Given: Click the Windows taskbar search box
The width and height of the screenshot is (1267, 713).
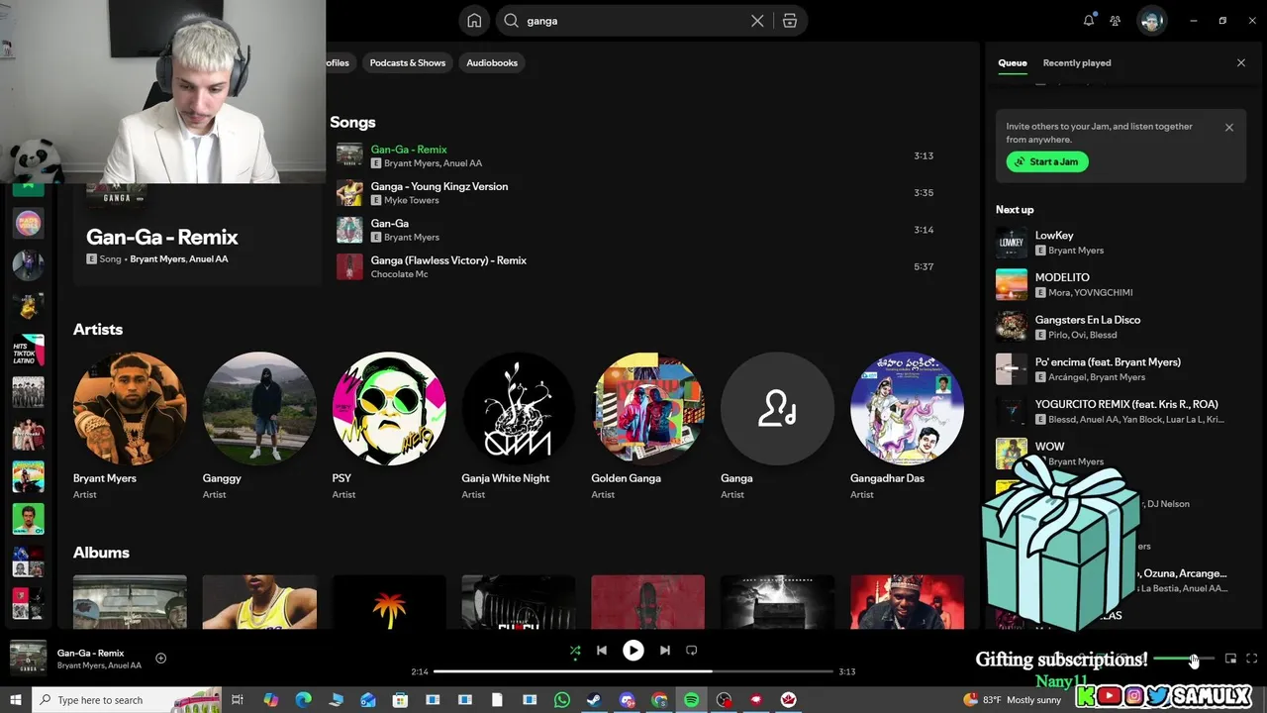Looking at the screenshot, I should pyautogui.click(x=129, y=700).
